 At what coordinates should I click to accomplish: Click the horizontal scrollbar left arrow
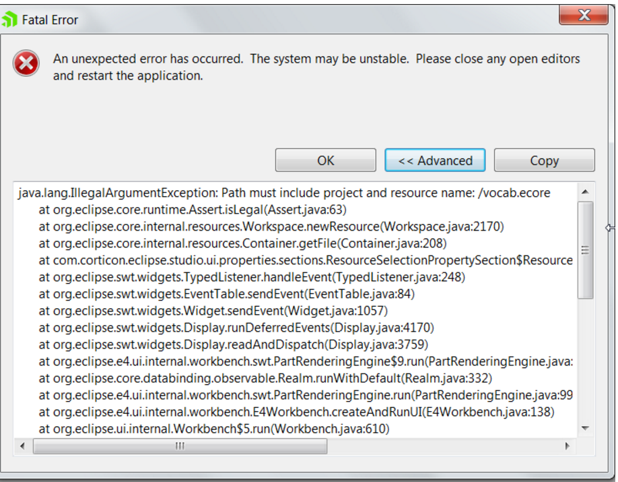(x=22, y=446)
